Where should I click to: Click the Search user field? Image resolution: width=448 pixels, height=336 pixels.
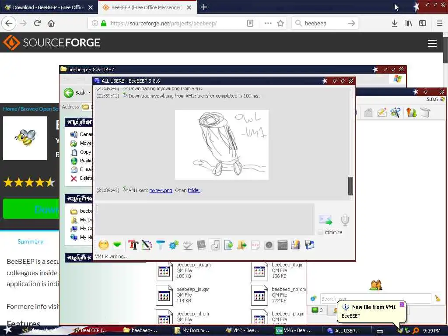point(375,298)
